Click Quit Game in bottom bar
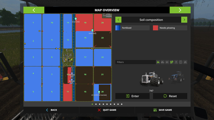 coord(107,110)
